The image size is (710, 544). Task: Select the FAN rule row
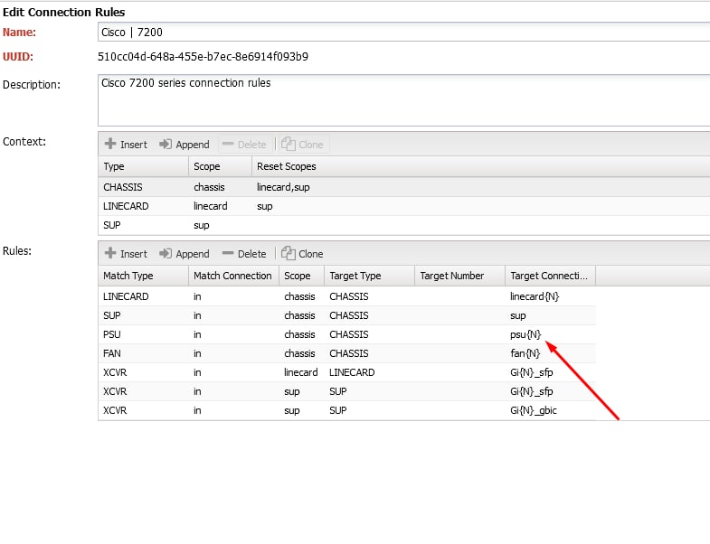346,353
